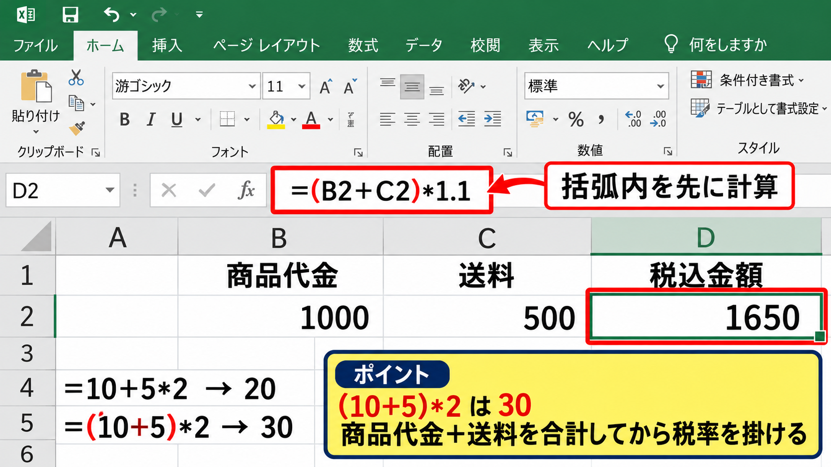Screen dimensions: 831x467
Task: Open the 条件付き書式 dropdown
Action: click(x=748, y=79)
